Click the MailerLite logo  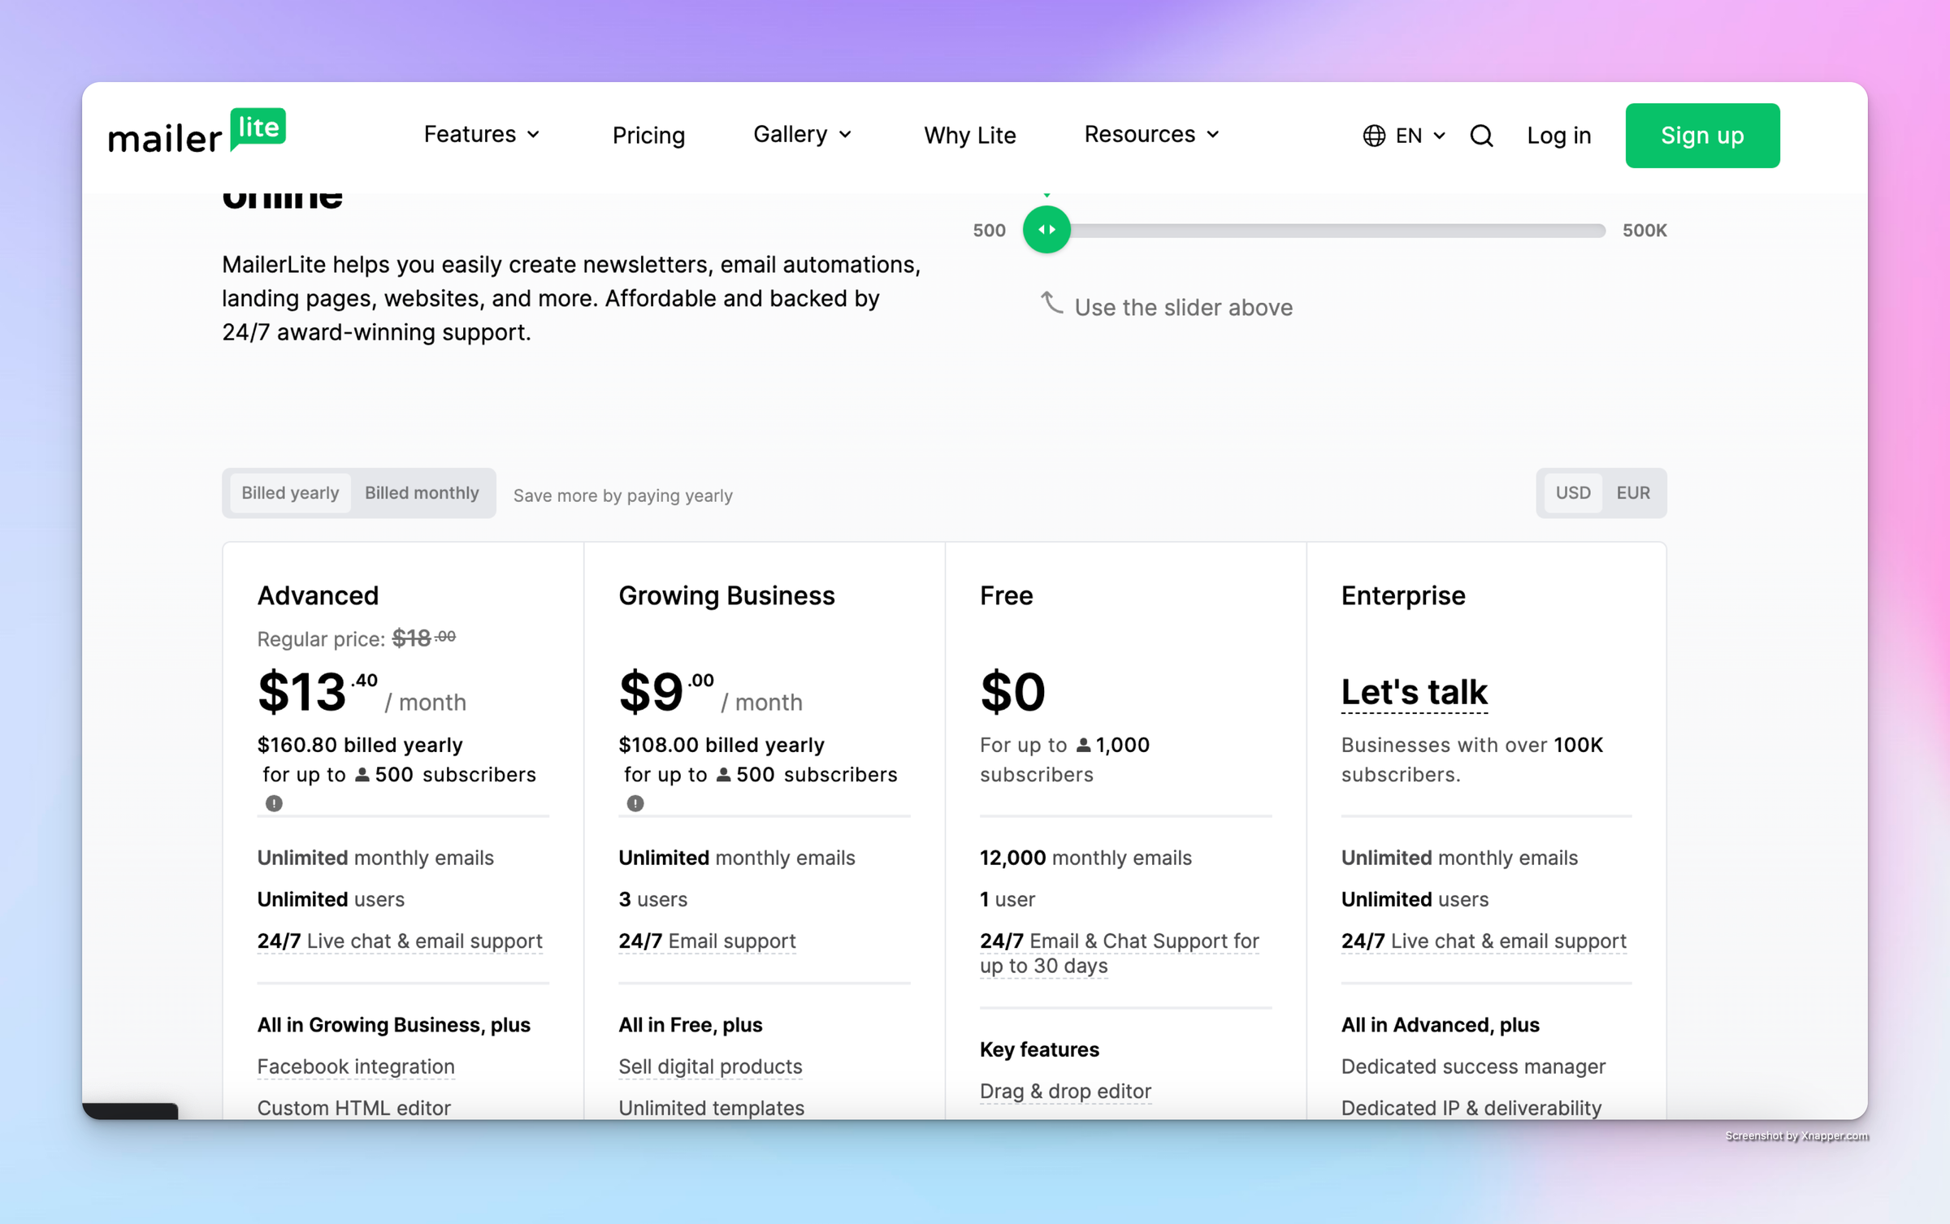click(197, 132)
